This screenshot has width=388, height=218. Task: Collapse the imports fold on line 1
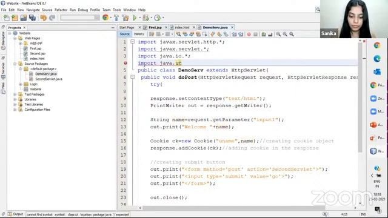tap(133, 42)
